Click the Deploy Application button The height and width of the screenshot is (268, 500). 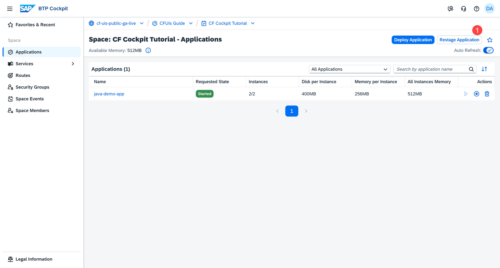coord(413,40)
